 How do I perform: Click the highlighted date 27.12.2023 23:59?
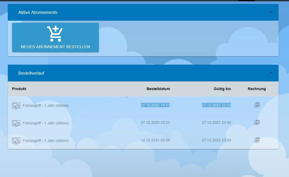pyautogui.click(x=216, y=105)
